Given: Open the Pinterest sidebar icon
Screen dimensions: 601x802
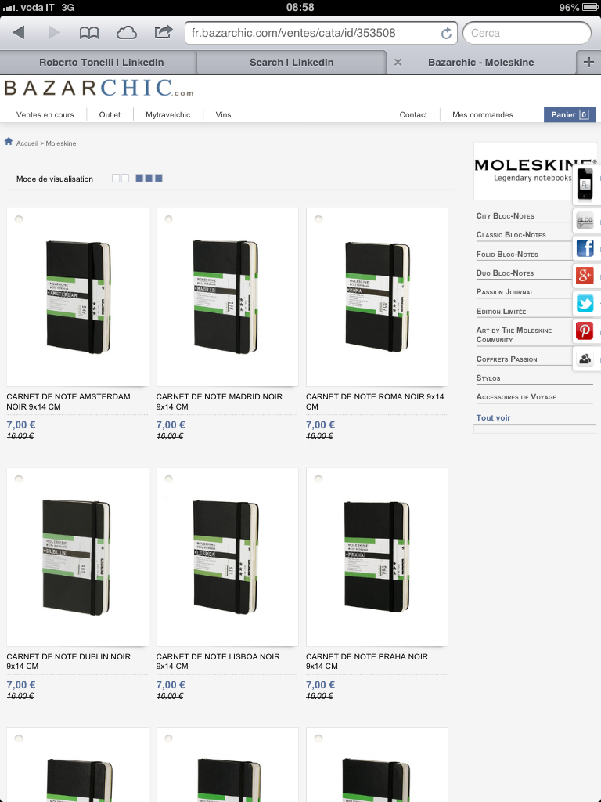Looking at the screenshot, I should pyautogui.click(x=585, y=331).
